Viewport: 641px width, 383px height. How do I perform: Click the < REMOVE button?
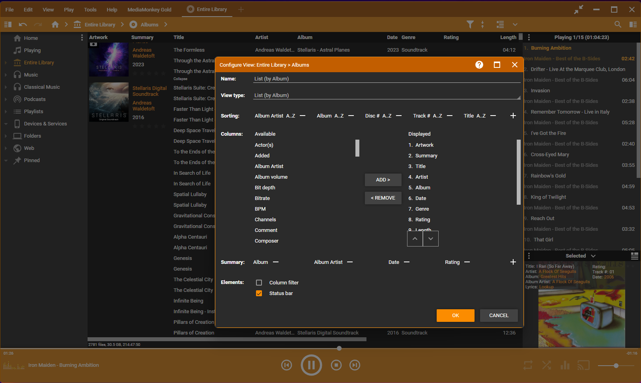383,198
